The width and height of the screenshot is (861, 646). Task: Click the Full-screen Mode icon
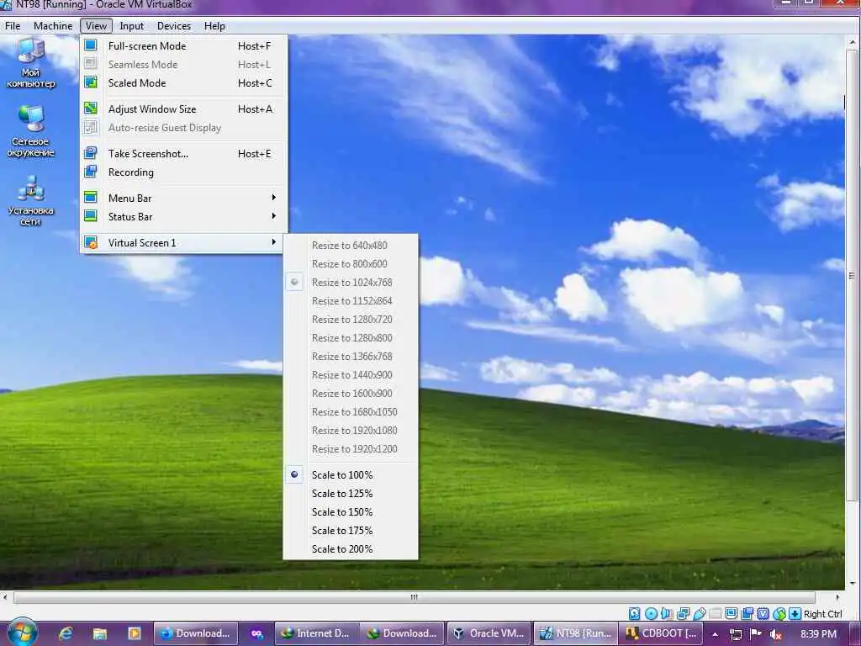[91, 45]
